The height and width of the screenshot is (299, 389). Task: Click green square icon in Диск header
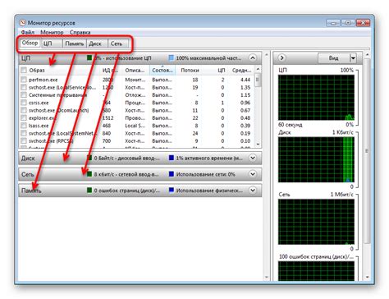(89, 158)
